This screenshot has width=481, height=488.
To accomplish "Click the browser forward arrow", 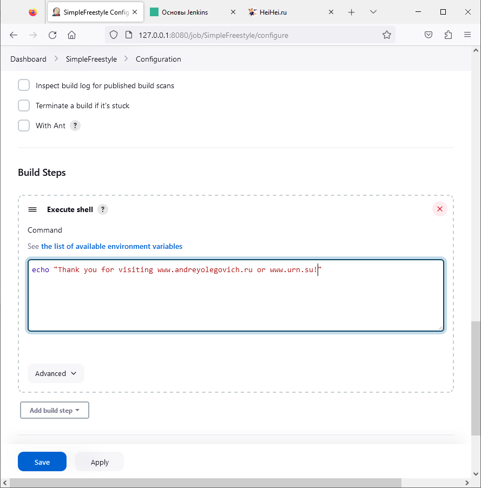I will [32, 35].
